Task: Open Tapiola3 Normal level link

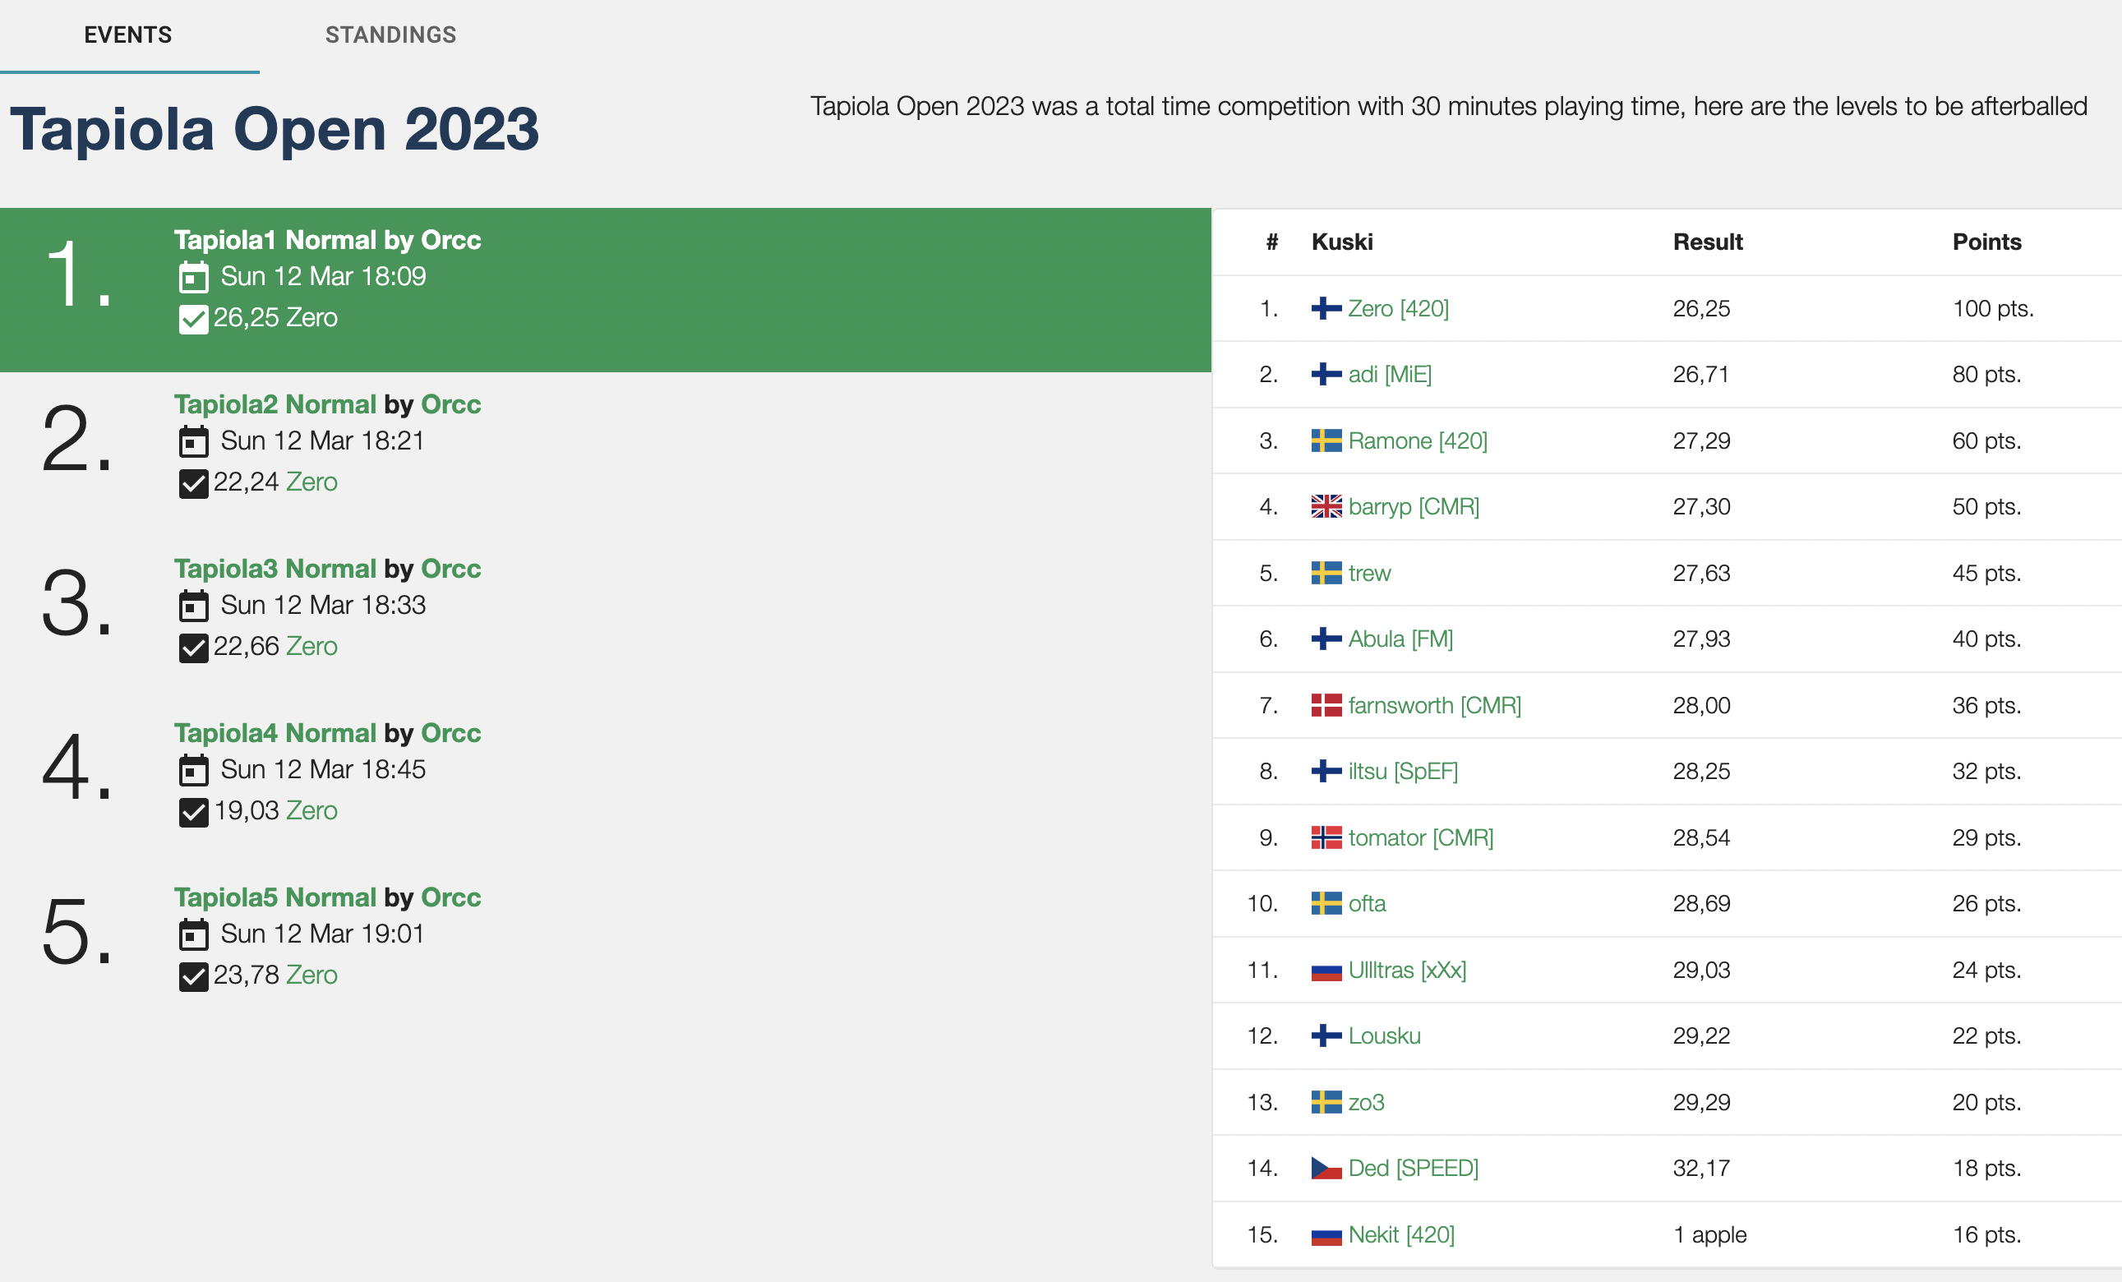Action: click(x=274, y=570)
